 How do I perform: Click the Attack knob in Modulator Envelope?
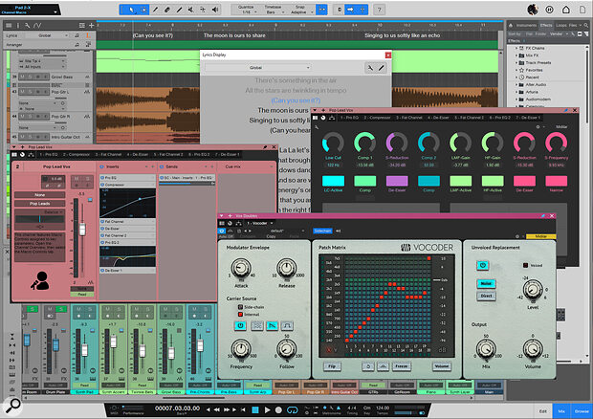tap(241, 268)
